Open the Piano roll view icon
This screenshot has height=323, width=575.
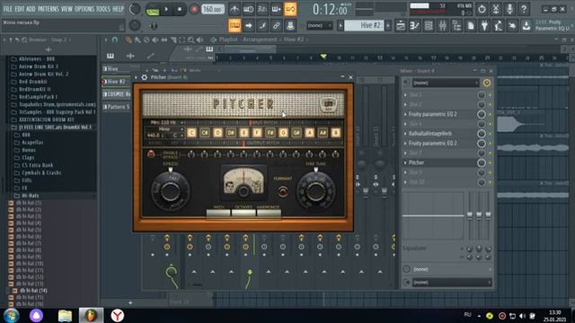coord(415,25)
